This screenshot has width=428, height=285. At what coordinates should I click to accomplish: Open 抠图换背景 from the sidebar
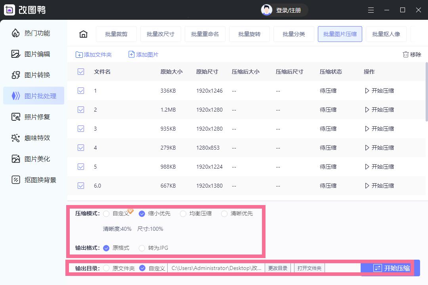pyautogui.click(x=34, y=180)
